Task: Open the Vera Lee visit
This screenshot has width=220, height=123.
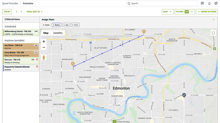Action: [x=21, y=61]
